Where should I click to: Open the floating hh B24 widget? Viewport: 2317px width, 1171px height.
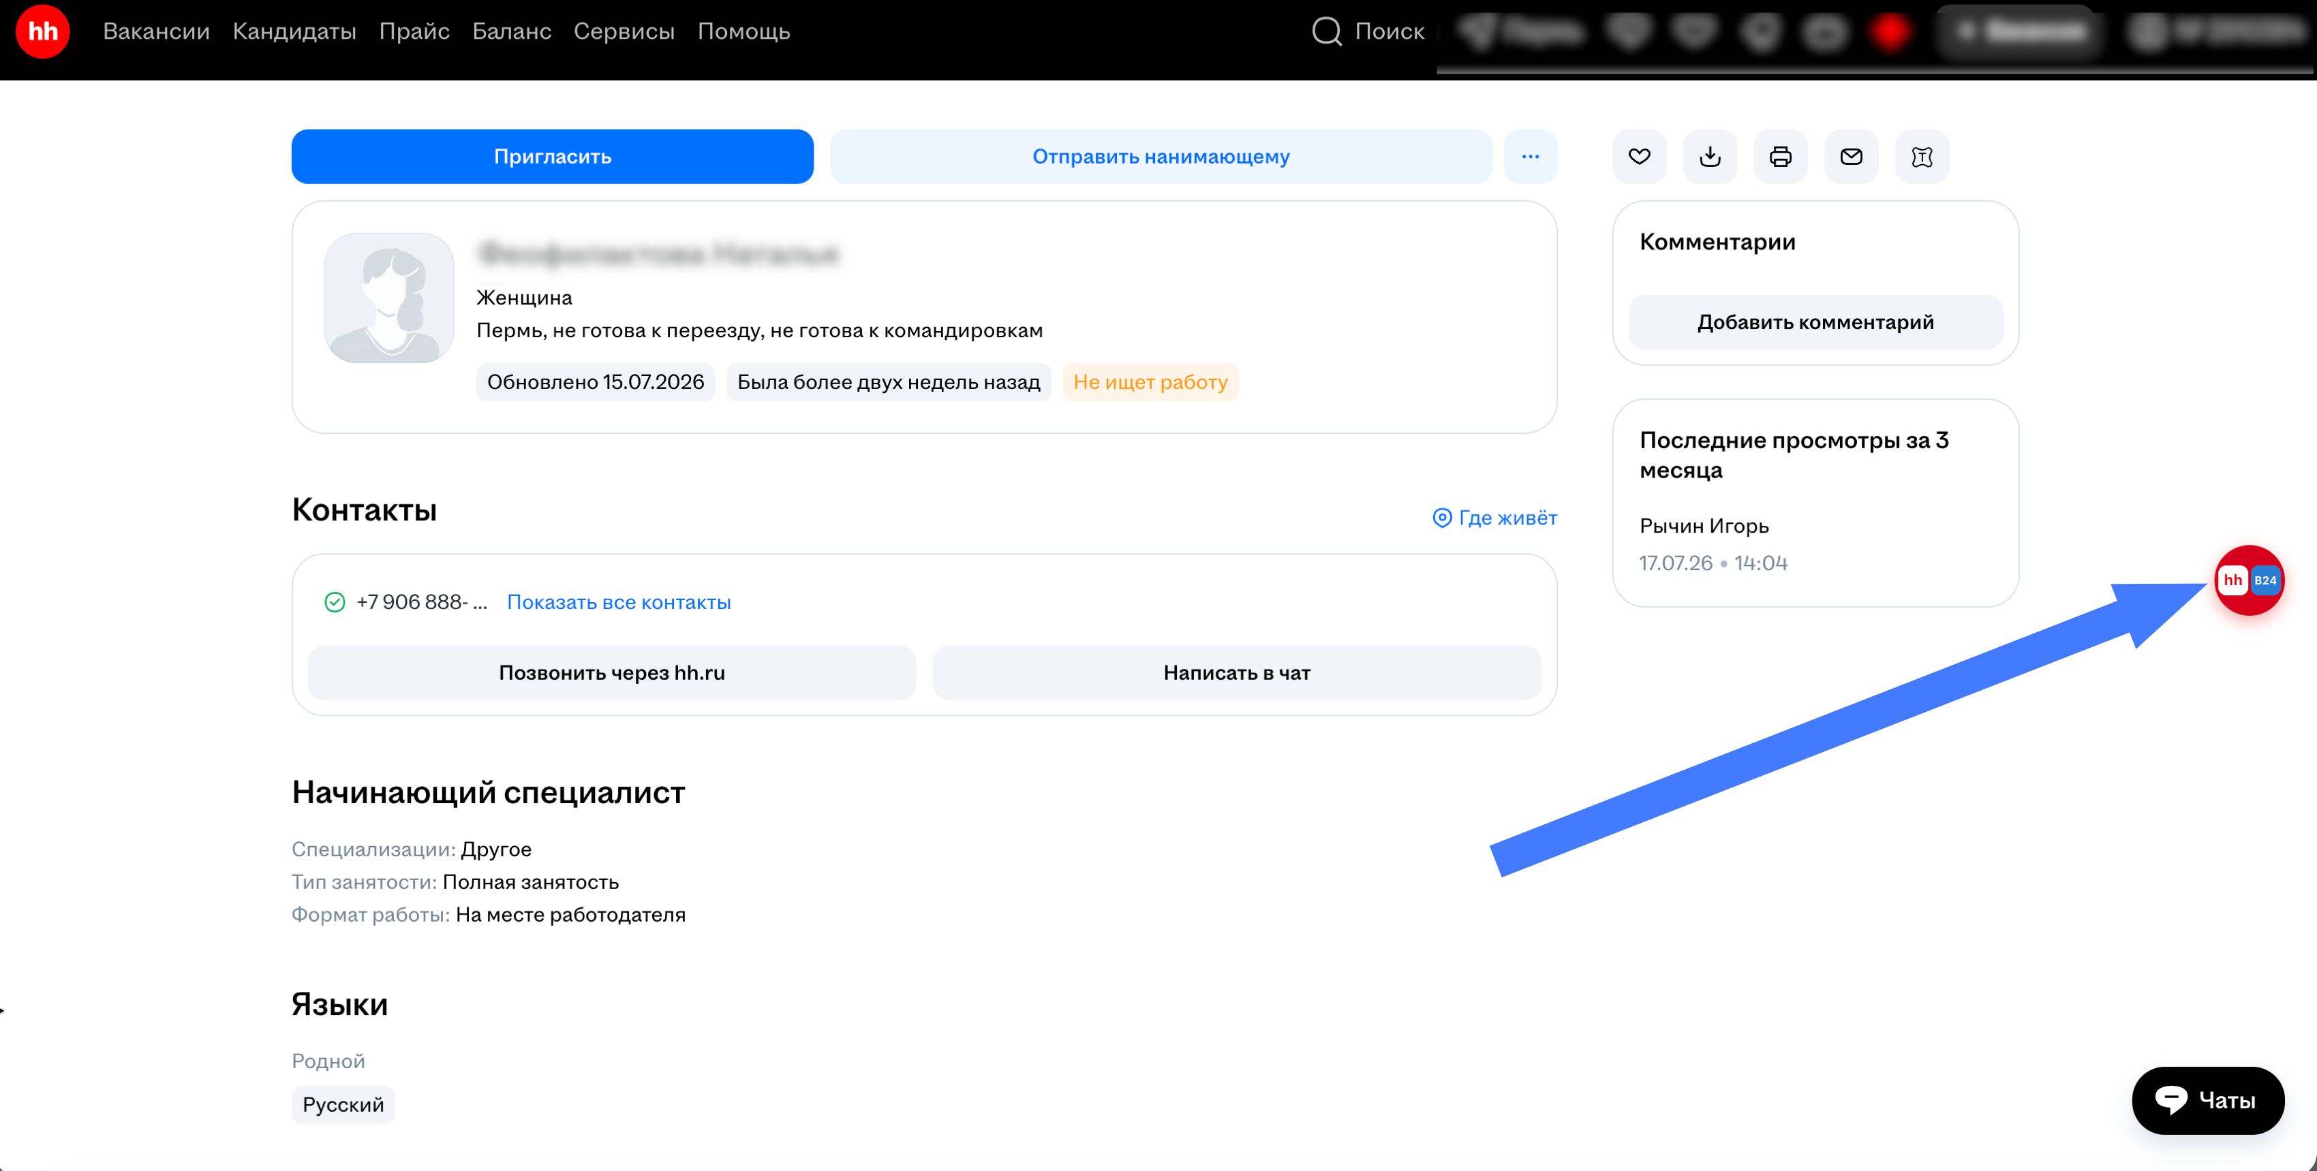point(2249,580)
